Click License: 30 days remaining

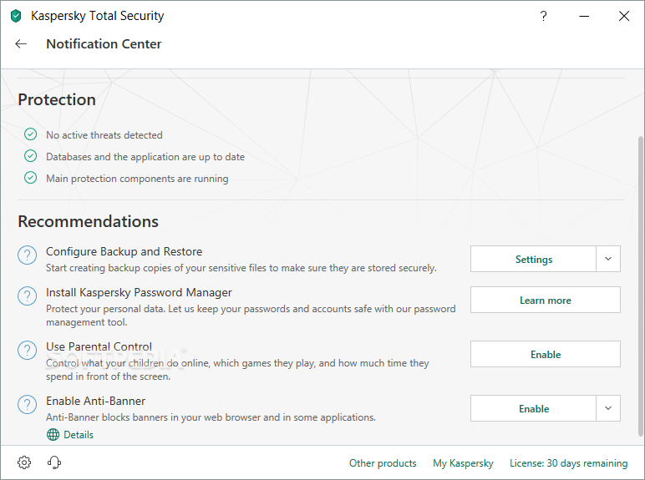tap(568, 463)
